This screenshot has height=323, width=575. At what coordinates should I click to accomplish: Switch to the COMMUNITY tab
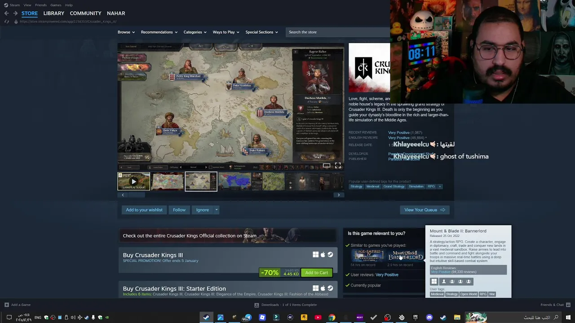tap(85, 13)
